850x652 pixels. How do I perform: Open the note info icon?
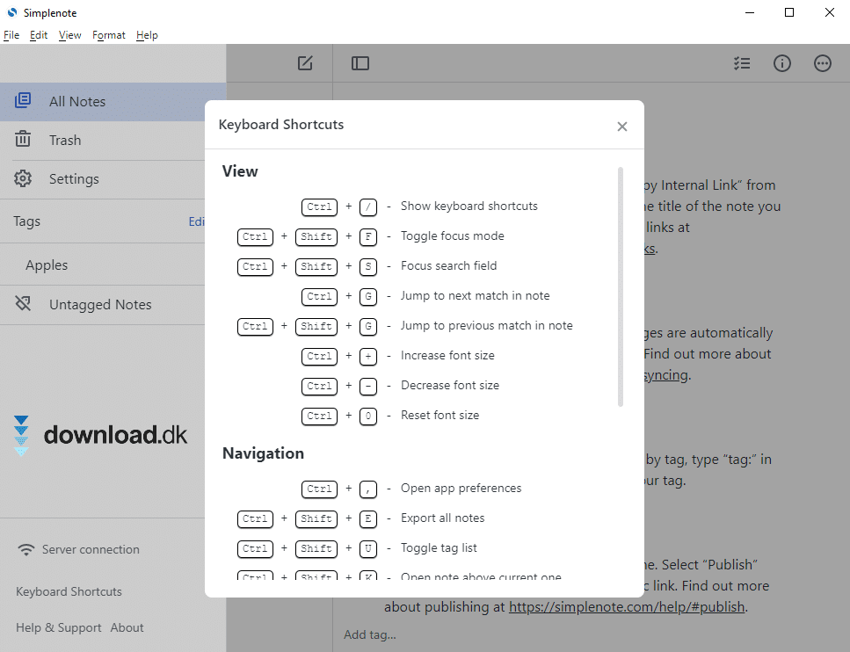[782, 63]
